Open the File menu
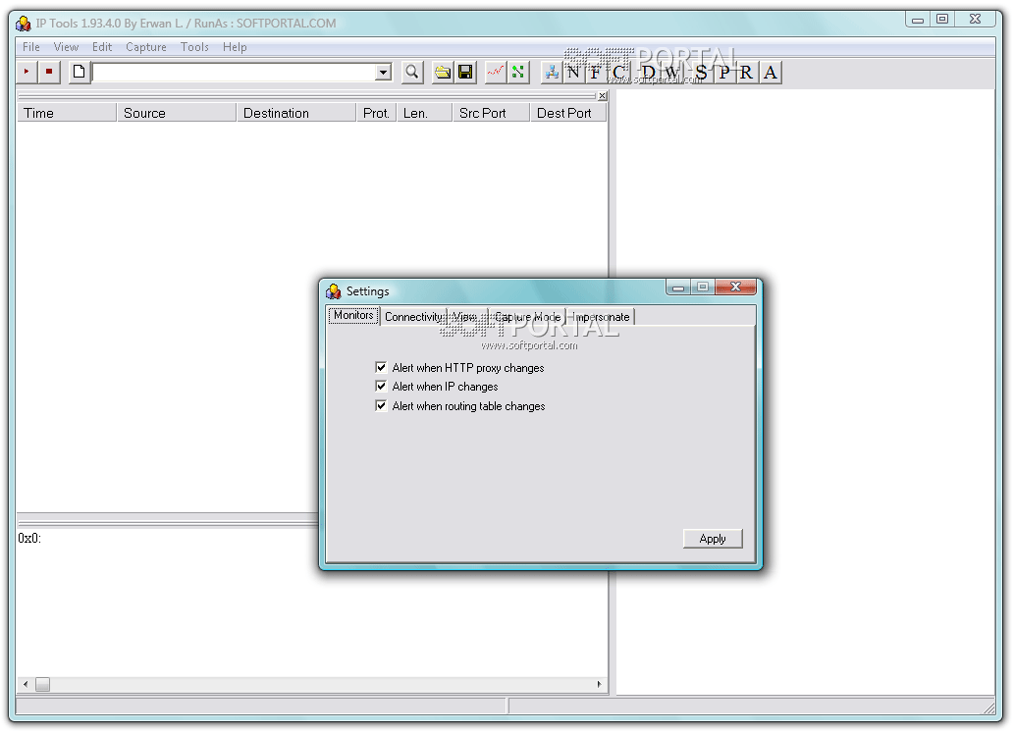This screenshot has width=1013, height=734. pos(31,46)
